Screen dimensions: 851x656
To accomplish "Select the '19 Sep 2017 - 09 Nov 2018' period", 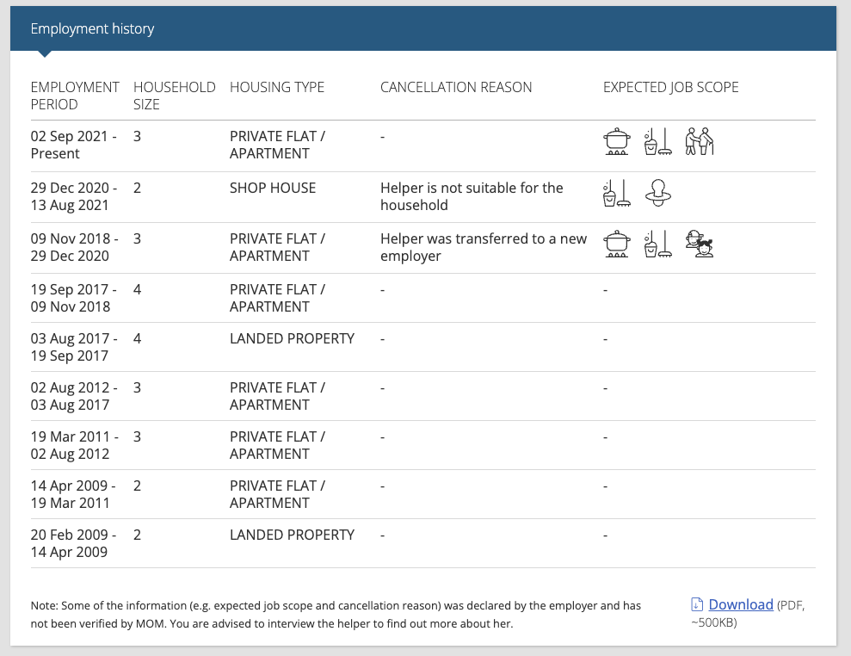I will (74, 298).
